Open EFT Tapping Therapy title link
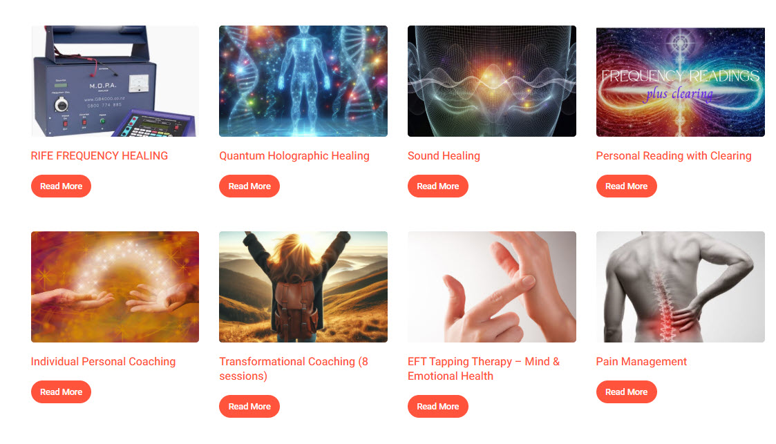Image resolution: width=776 pixels, height=444 pixels. coord(484,368)
